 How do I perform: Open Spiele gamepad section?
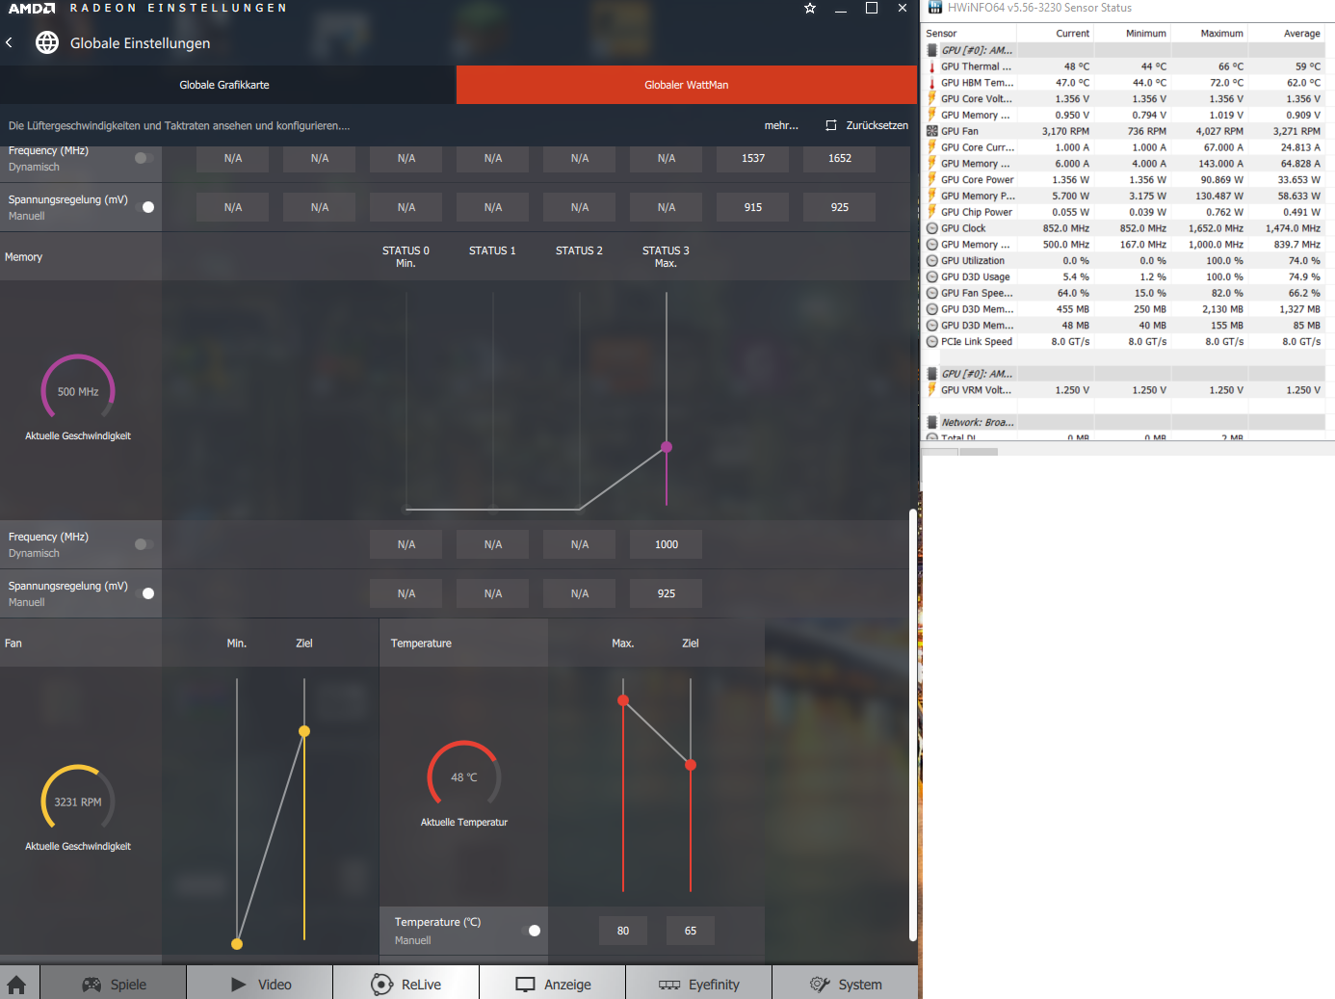click(114, 985)
